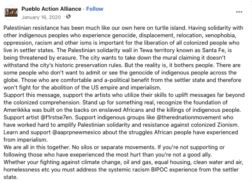Visit the @f1rstse7en artist mention

(57, 117)
